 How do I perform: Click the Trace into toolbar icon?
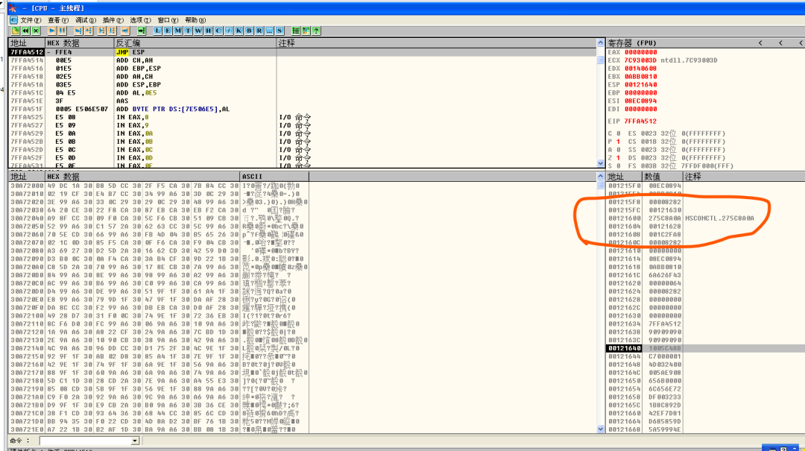tap(101, 31)
